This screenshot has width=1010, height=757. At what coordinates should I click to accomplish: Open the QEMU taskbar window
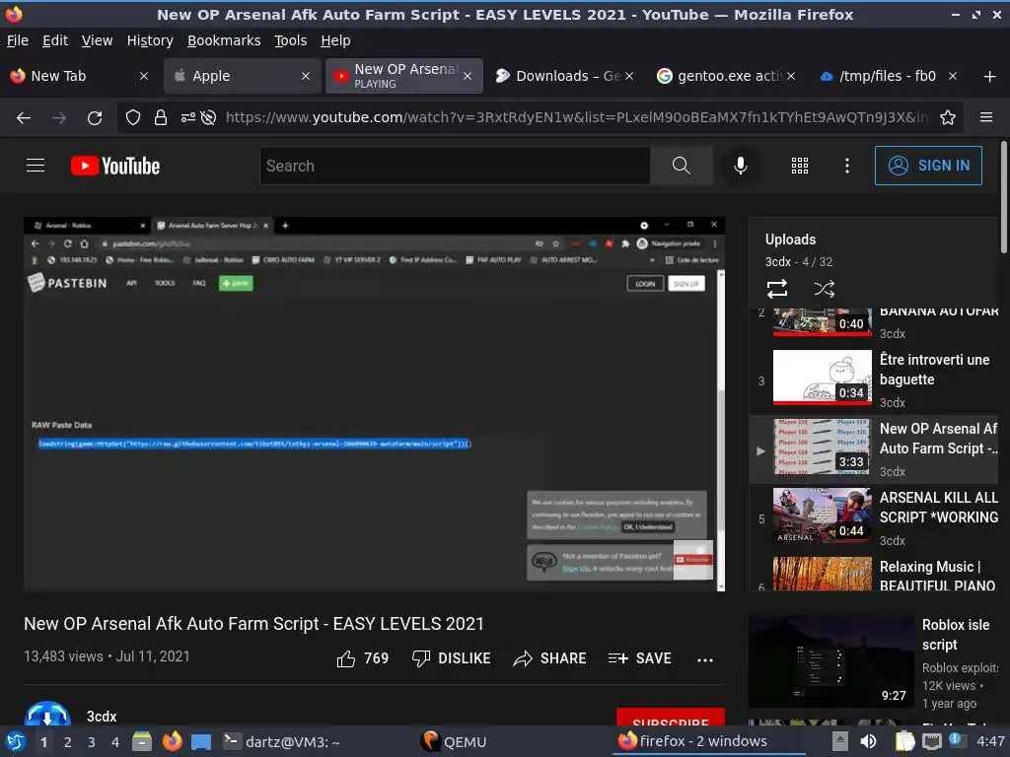tap(454, 742)
